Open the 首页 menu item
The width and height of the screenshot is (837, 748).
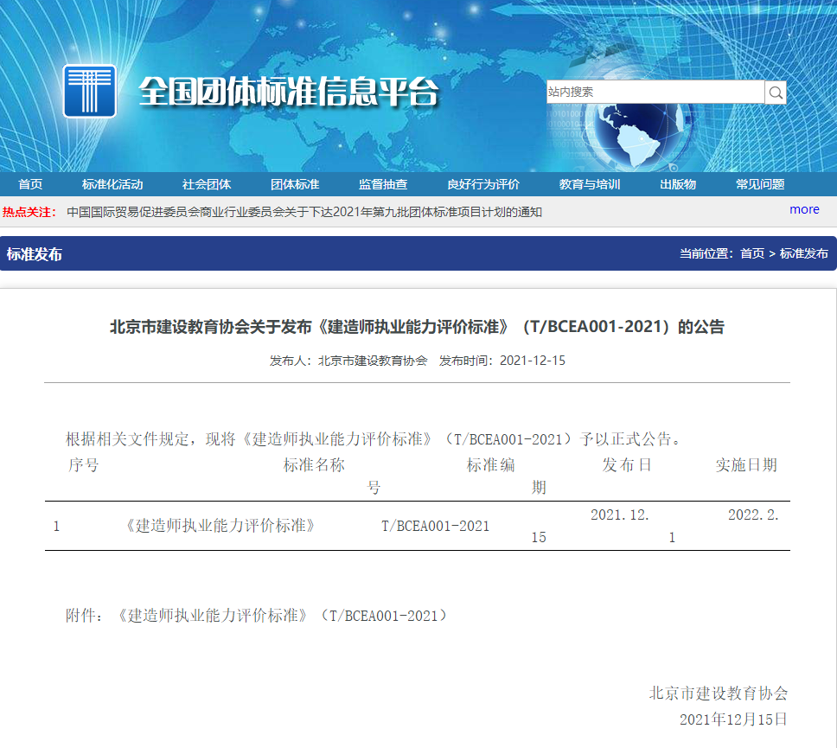click(x=30, y=184)
